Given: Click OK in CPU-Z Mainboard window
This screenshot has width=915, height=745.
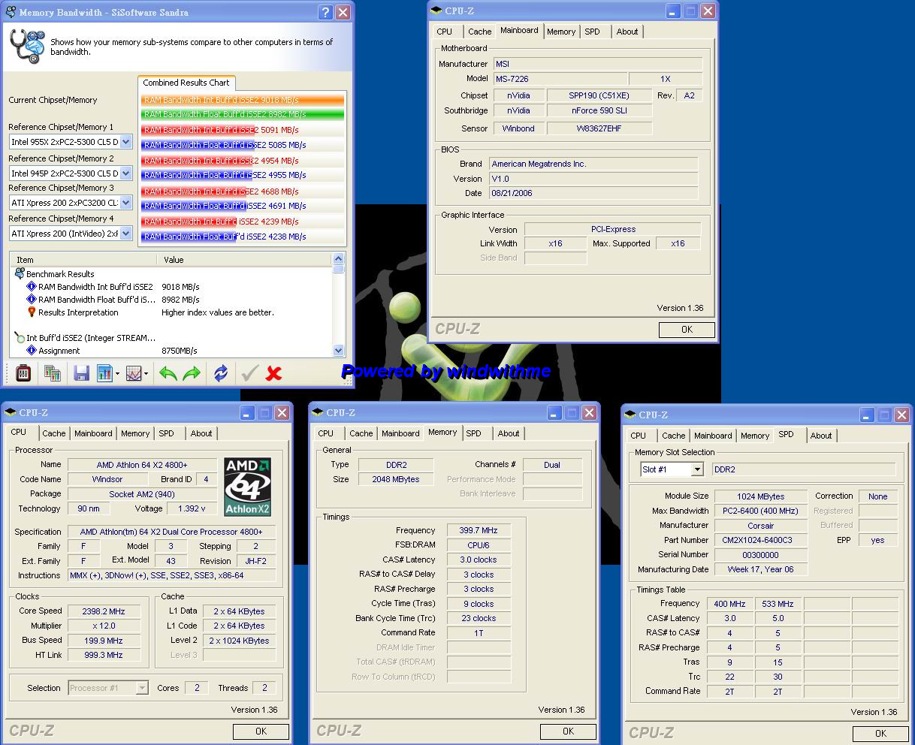Looking at the screenshot, I should (687, 329).
